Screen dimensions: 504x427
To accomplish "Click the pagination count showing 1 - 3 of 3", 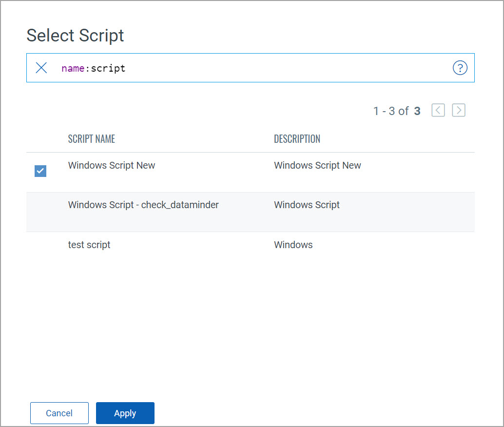I will click(x=396, y=111).
